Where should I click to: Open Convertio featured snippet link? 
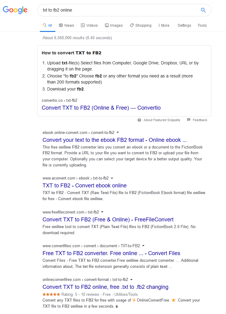101,108
